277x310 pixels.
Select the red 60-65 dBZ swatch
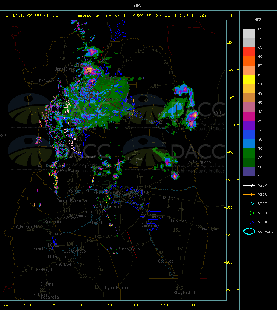[x=249, y=52]
